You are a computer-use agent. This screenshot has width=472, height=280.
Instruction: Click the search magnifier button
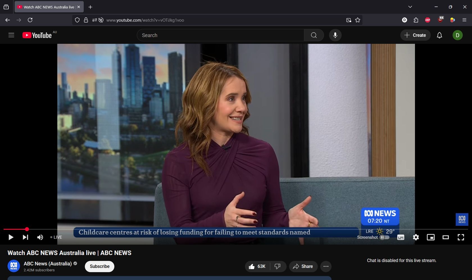coord(314,35)
